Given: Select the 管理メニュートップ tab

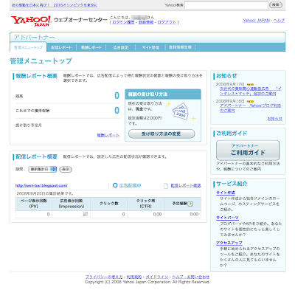Looking at the screenshot, I should pyautogui.click(x=28, y=47).
